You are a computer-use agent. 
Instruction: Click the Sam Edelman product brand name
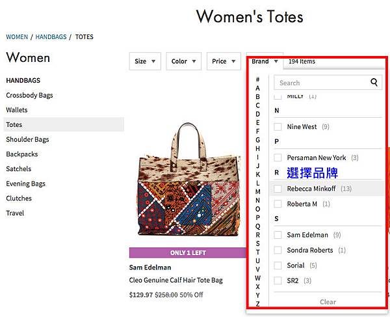pos(150,268)
